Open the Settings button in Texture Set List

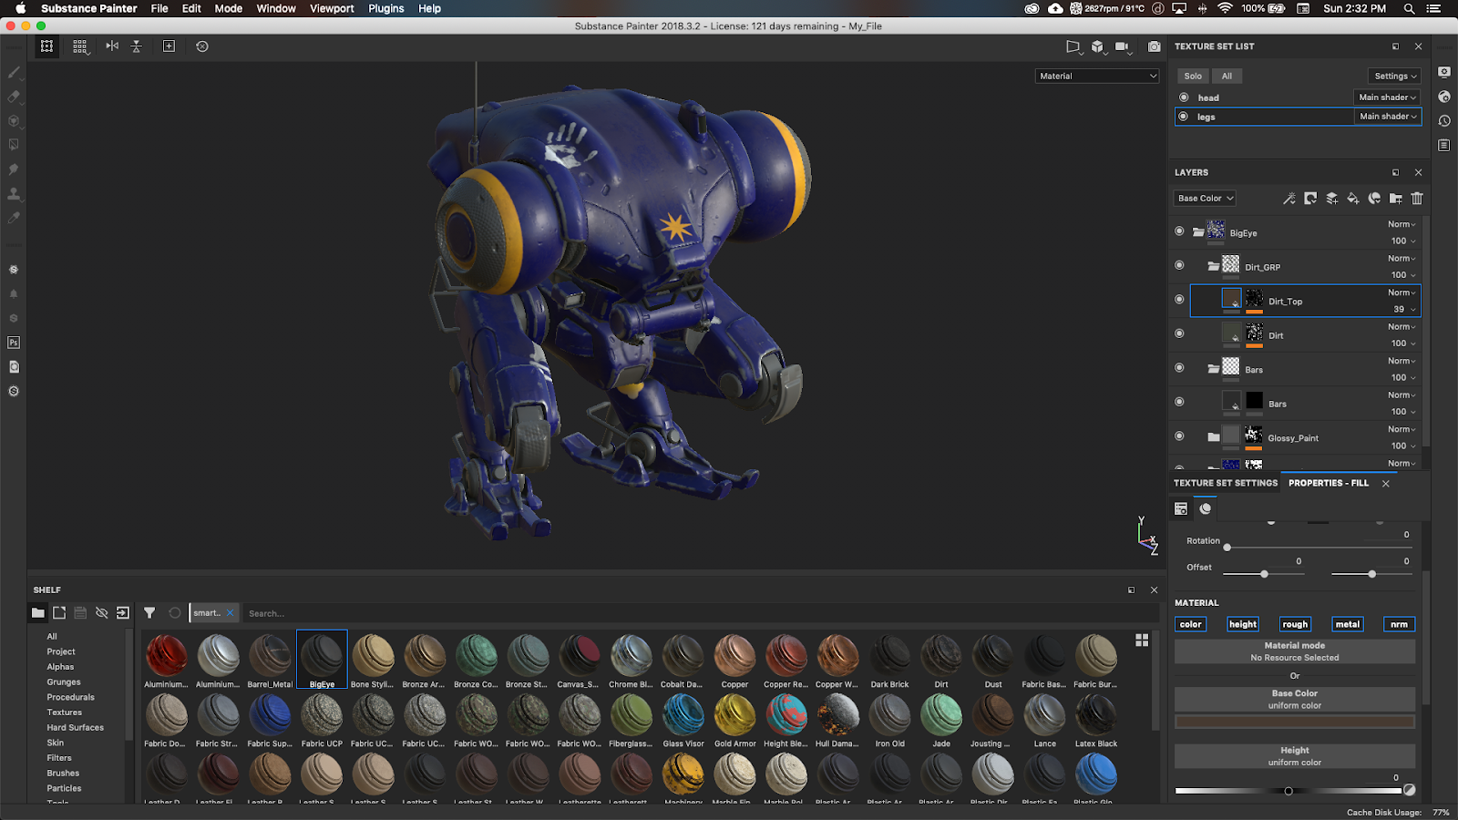(x=1392, y=76)
